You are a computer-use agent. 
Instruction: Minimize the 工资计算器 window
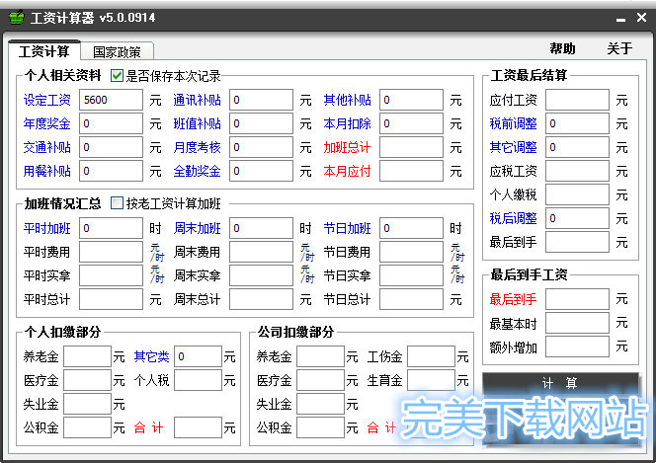620,19
